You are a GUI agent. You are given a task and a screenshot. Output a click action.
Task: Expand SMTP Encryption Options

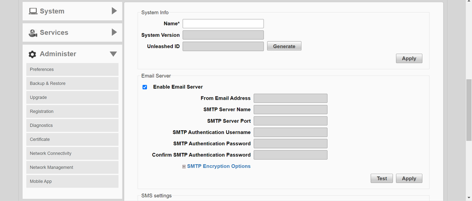pyautogui.click(x=218, y=166)
